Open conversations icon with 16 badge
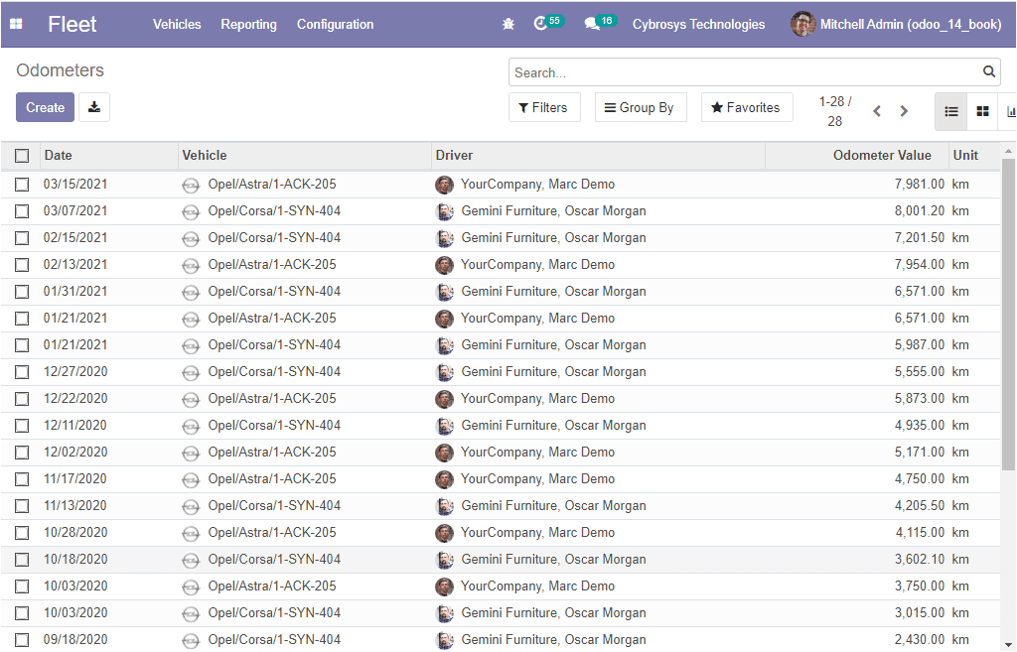 click(x=599, y=23)
